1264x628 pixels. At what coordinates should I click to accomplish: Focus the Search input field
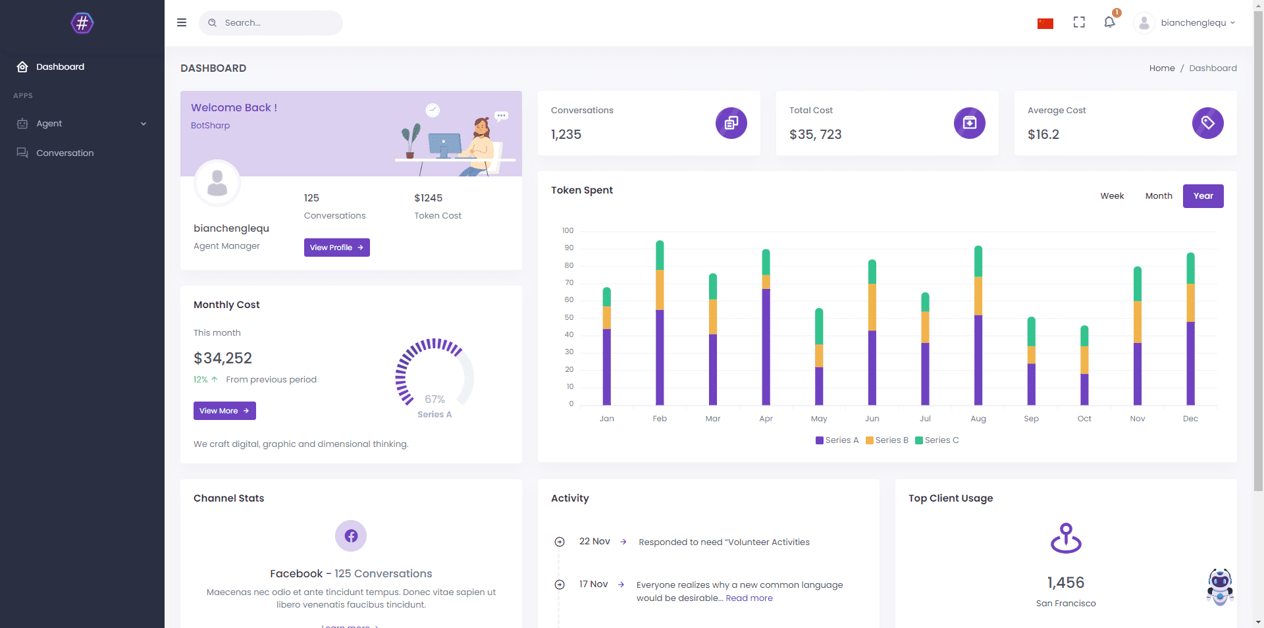(x=271, y=23)
